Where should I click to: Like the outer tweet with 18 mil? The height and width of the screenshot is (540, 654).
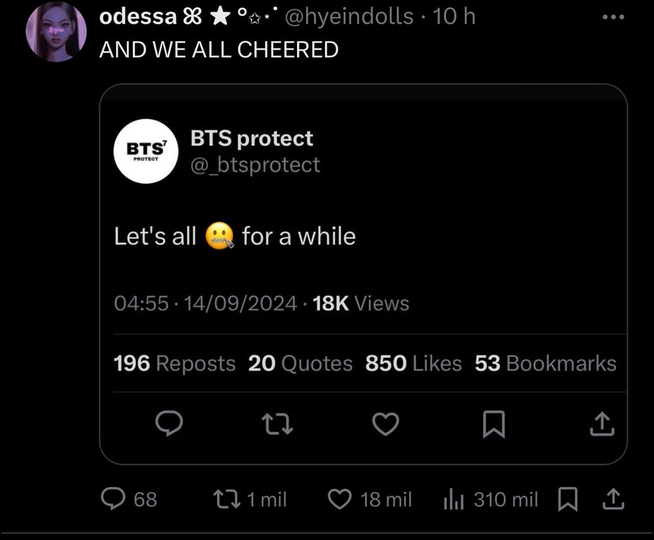339,499
